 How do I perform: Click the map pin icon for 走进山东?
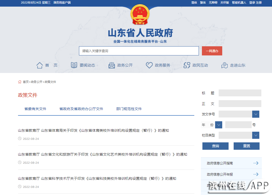(225, 65)
